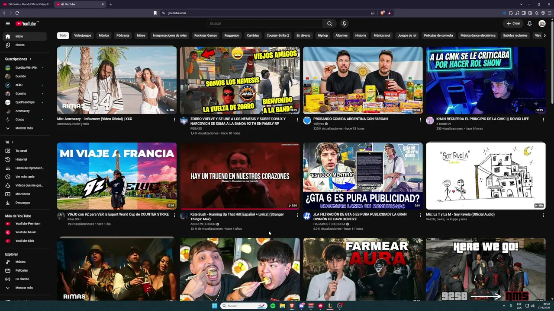Show more items under Explorar
The width and height of the screenshot is (554, 311).
pos(25,288)
